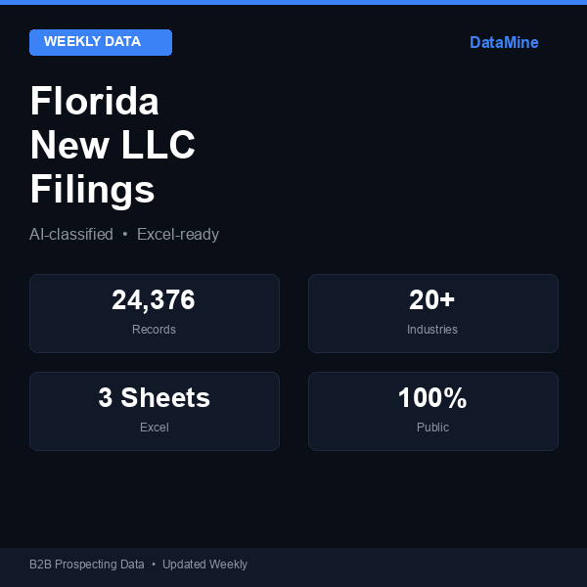Click Updated Weekly in footer

click(x=204, y=564)
